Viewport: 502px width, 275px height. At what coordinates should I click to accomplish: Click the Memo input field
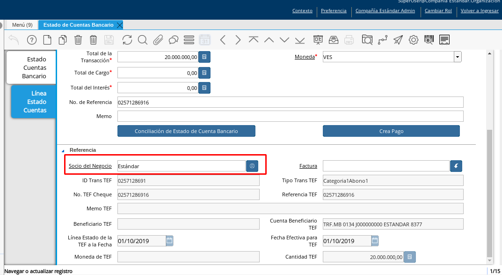click(290, 116)
